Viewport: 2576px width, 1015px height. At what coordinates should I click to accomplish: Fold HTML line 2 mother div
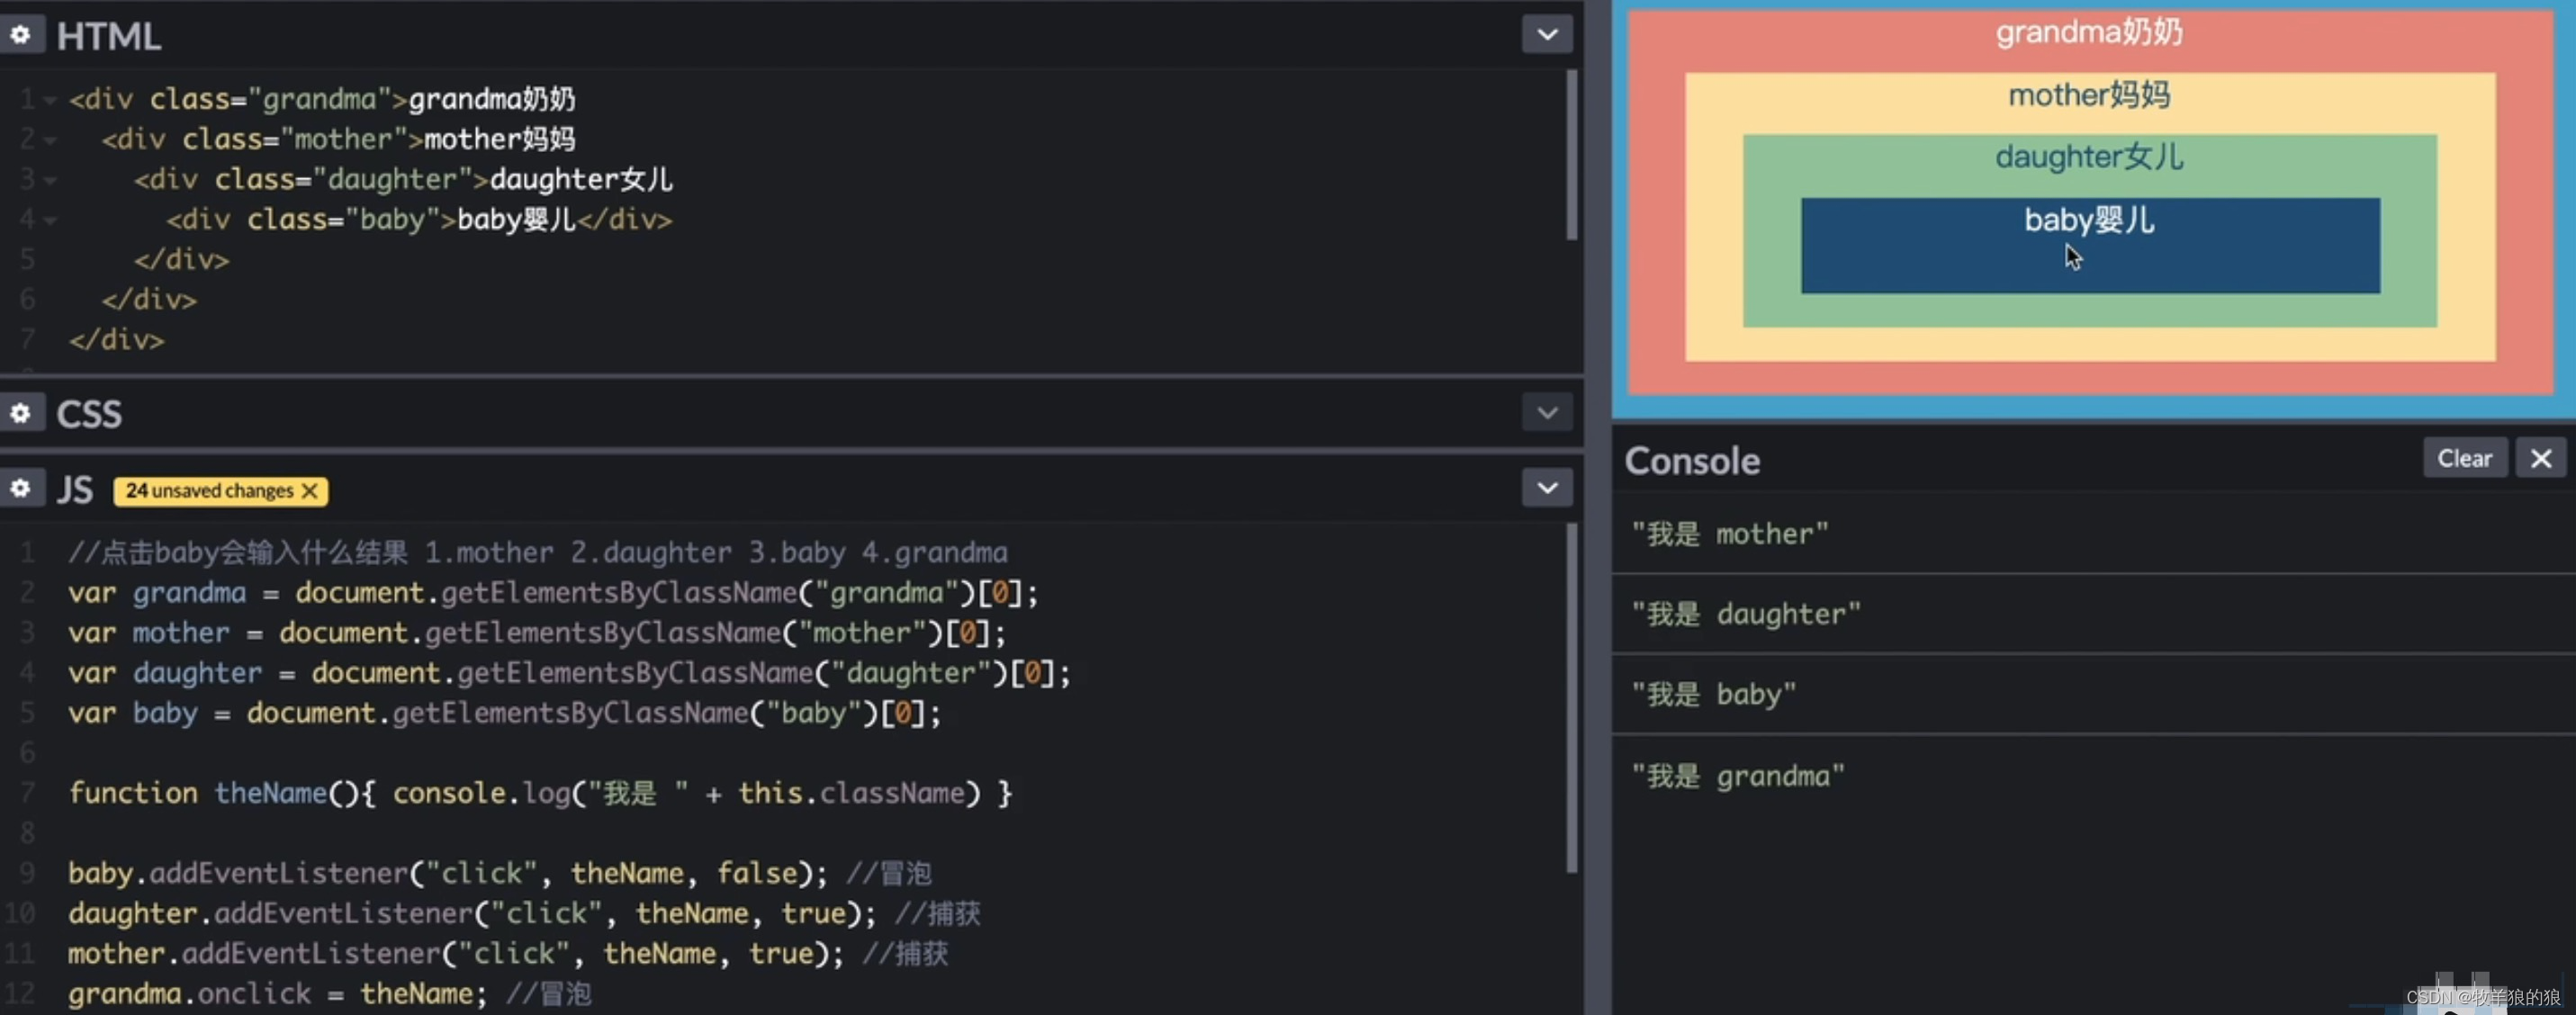50,140
